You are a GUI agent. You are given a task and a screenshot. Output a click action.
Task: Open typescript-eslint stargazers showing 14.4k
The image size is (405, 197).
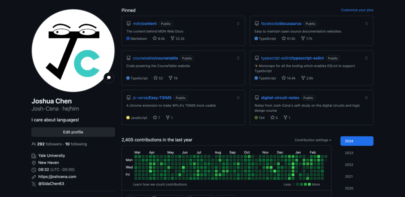click(x=288, y=78)
